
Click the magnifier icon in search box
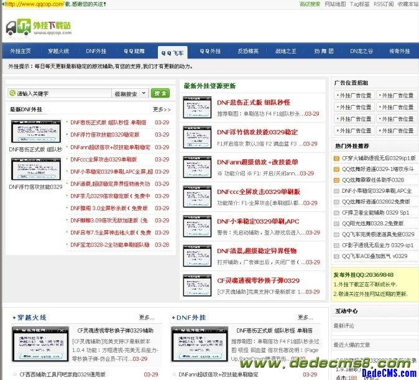pos(12,93)
